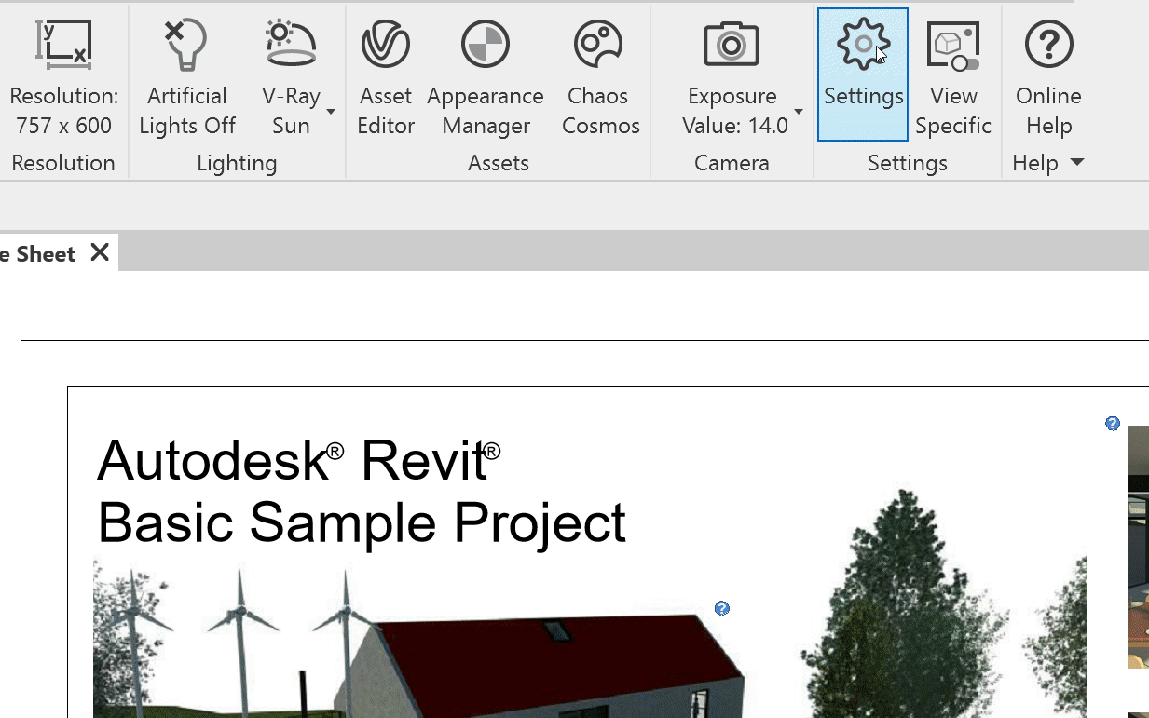The width and height of the screenshot is (1149, 718).
Task: Open the Resolution 757 x 600 tool
Action: pos(63,76)
